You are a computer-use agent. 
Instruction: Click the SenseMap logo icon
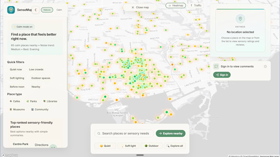[x=11, y=10]
